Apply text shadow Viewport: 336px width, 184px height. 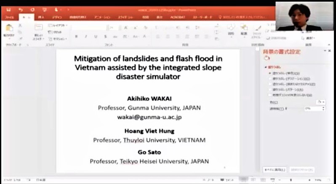pos(105,37)
